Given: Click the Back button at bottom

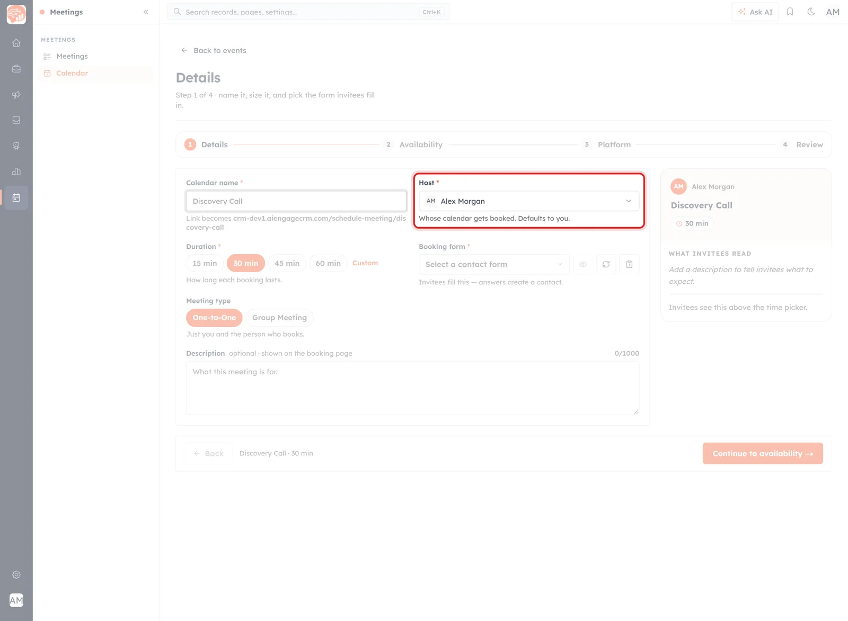Looking at the screenshot, I should pos(208,454).
